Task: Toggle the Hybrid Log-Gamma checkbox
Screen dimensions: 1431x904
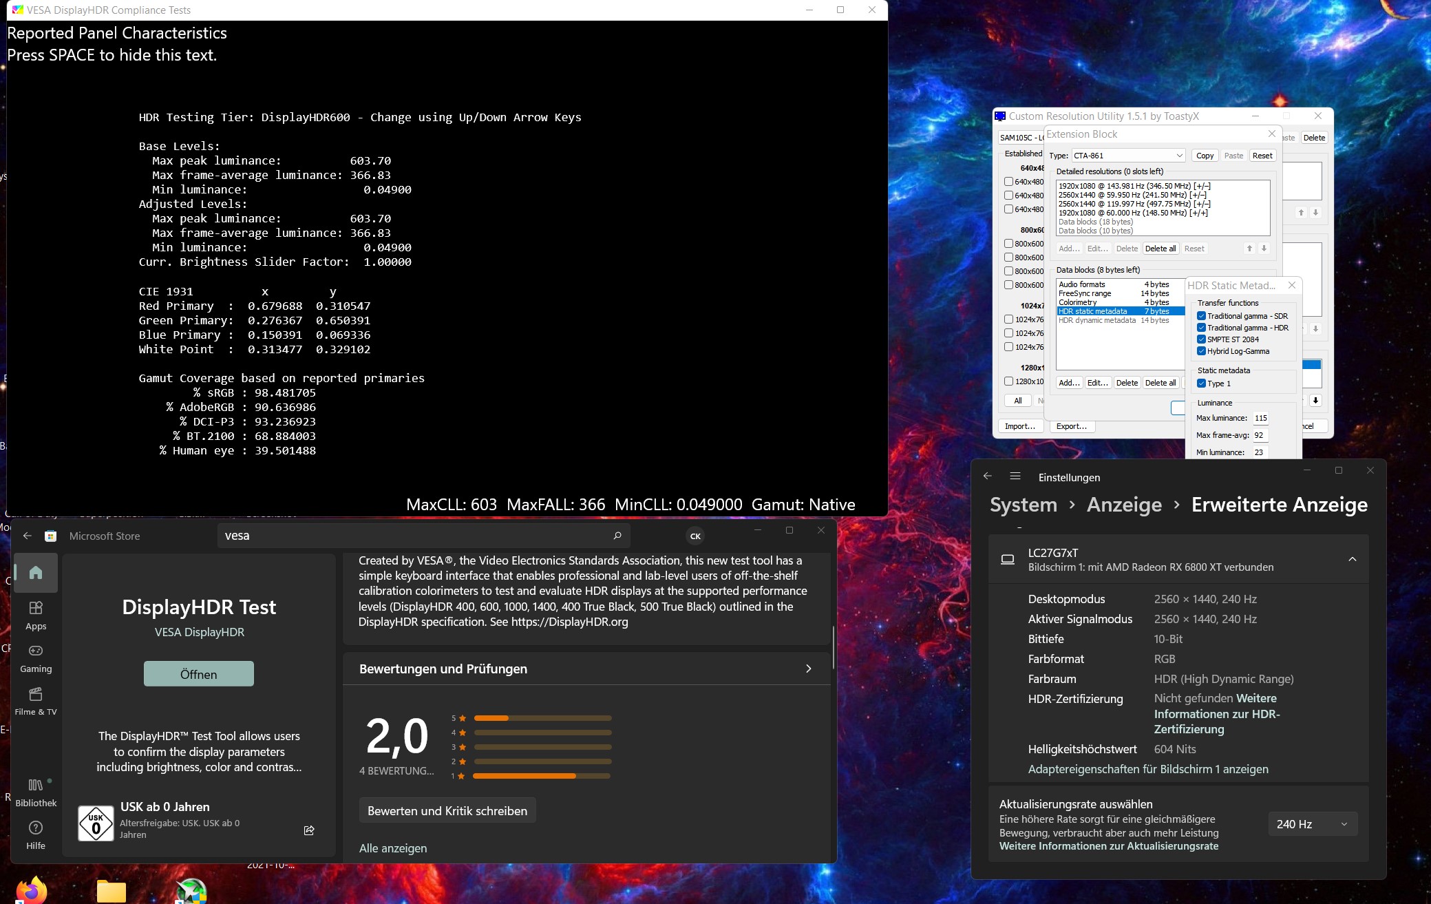Action: [1201, 351]
